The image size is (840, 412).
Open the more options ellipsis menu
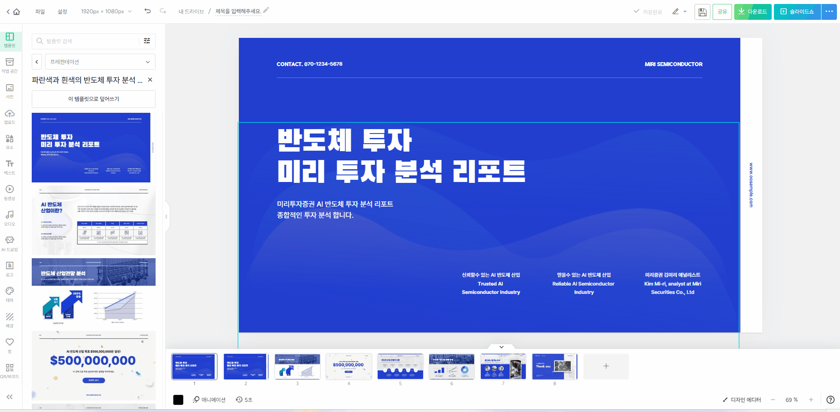click(x=829, y=11)
